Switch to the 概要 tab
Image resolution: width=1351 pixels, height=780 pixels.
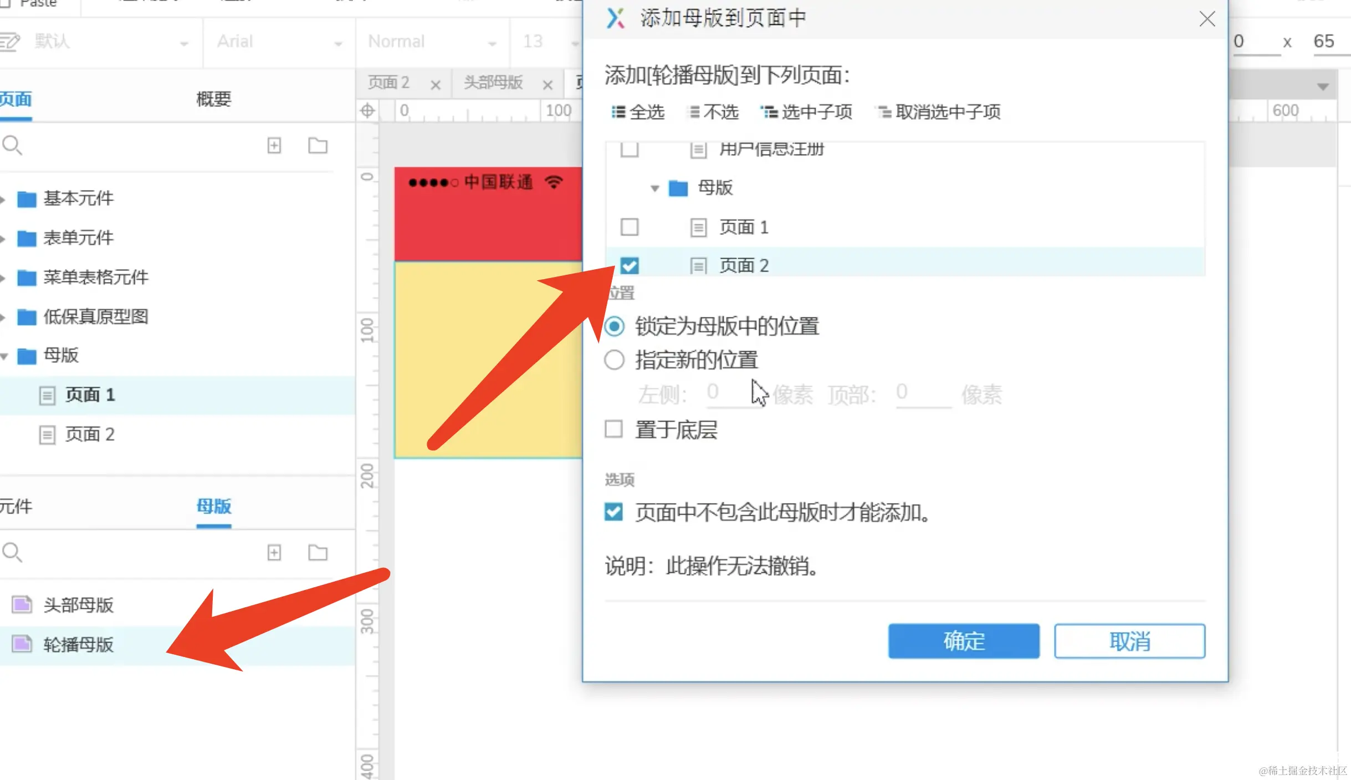click(x=213, y=99)
